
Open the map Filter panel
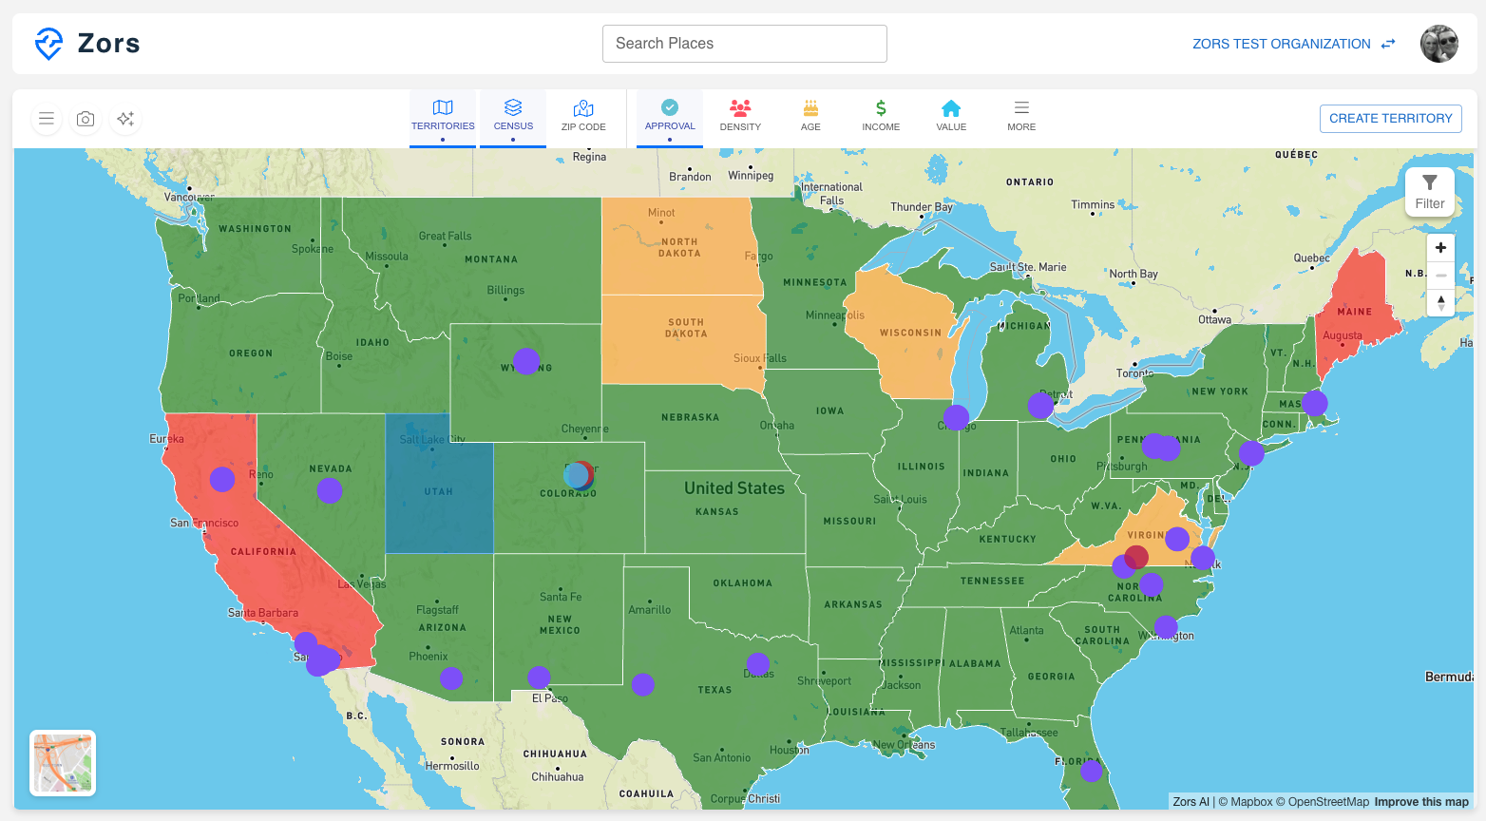[1429, 192]
